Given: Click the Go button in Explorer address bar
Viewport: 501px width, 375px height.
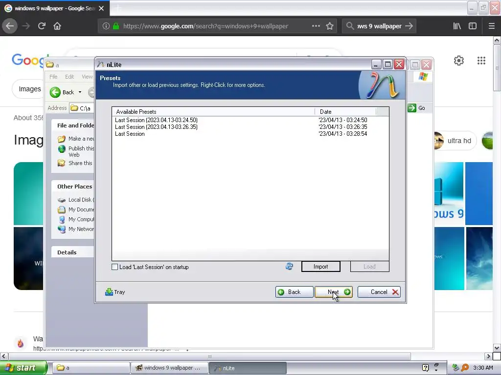Looking at the screenshot, I should point(417,108).
